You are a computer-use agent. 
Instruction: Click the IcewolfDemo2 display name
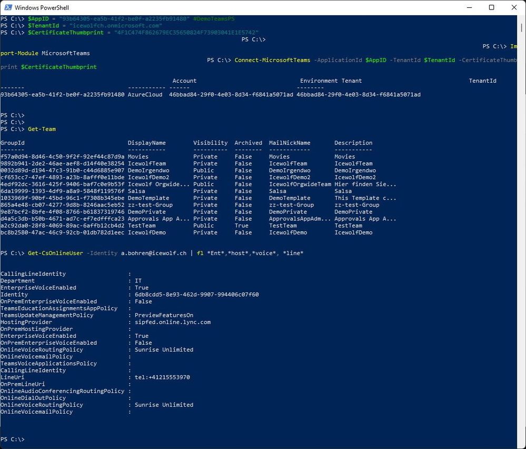(x=148, y=177)
